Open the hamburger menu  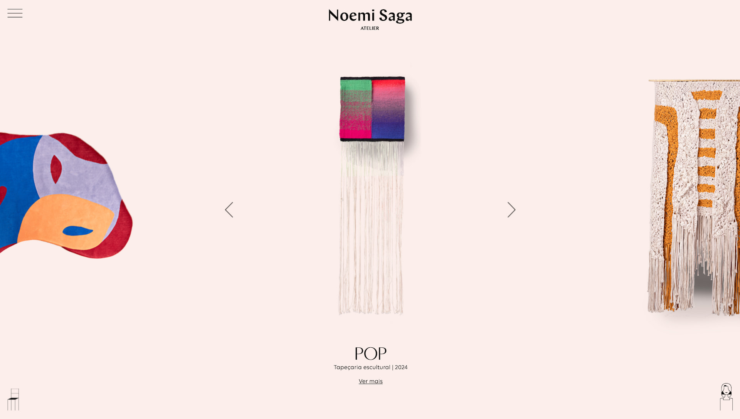coord(15,13)
